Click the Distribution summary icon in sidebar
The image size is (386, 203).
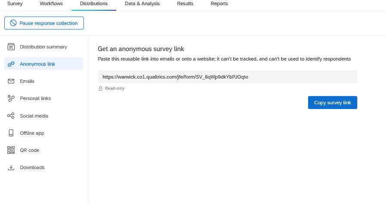click(11, 47)
